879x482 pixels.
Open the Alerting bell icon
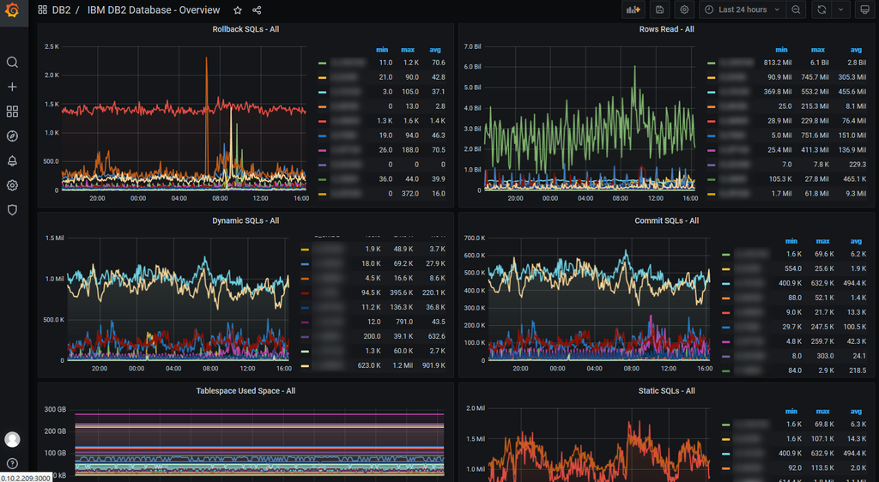pos(12,160)
